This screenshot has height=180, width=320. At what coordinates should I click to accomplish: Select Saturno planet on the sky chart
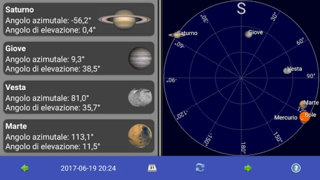click(174, 34)
